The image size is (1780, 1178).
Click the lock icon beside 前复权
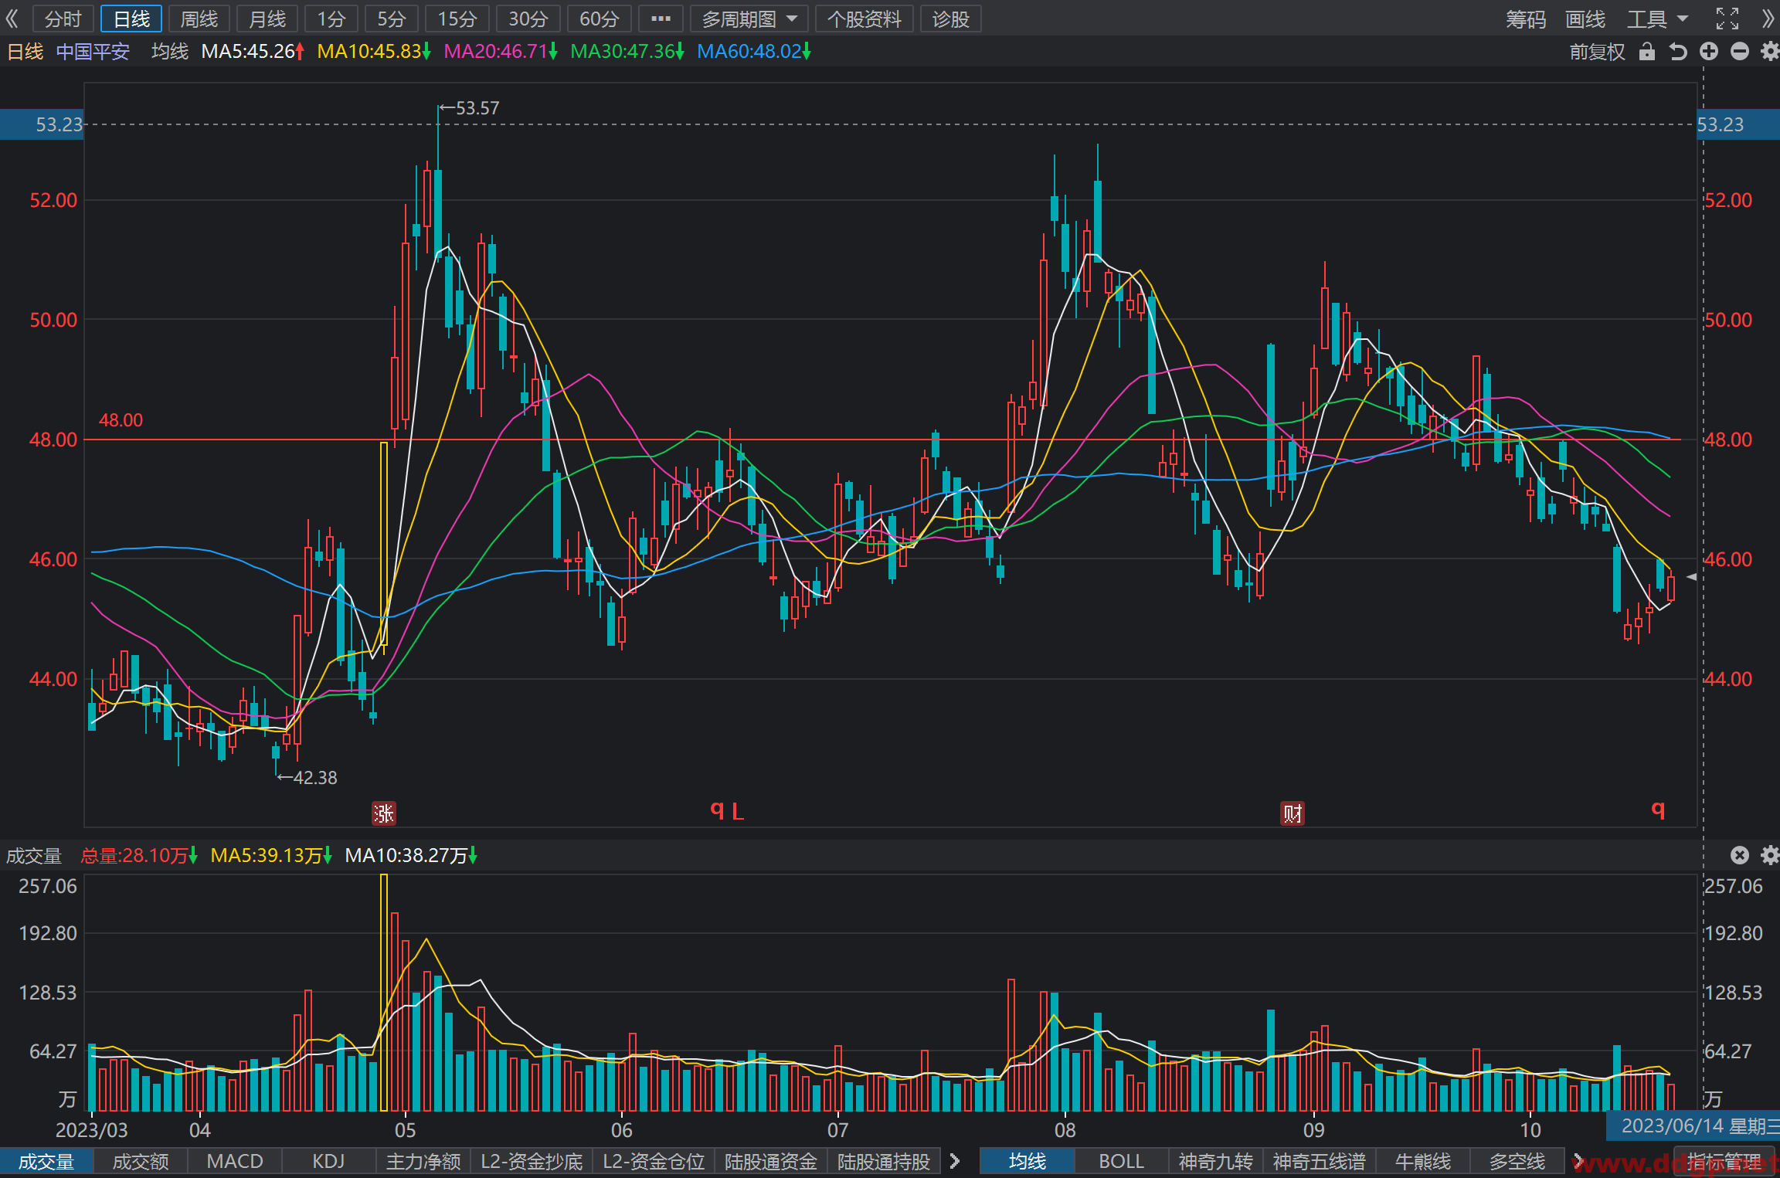(x=1647, y=52)
